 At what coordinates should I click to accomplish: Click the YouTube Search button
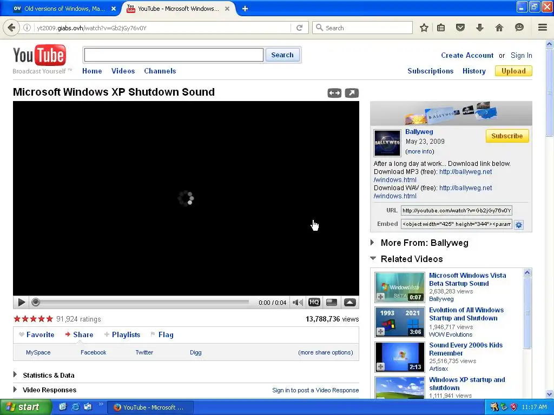coord(282,55)
